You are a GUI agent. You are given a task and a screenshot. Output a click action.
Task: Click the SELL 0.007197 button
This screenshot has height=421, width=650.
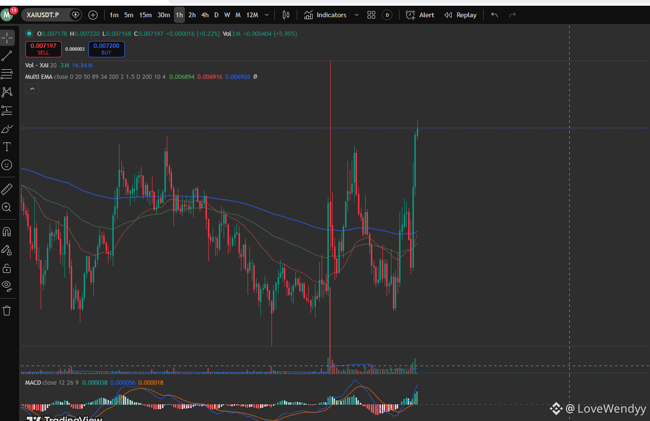[43, 49]
